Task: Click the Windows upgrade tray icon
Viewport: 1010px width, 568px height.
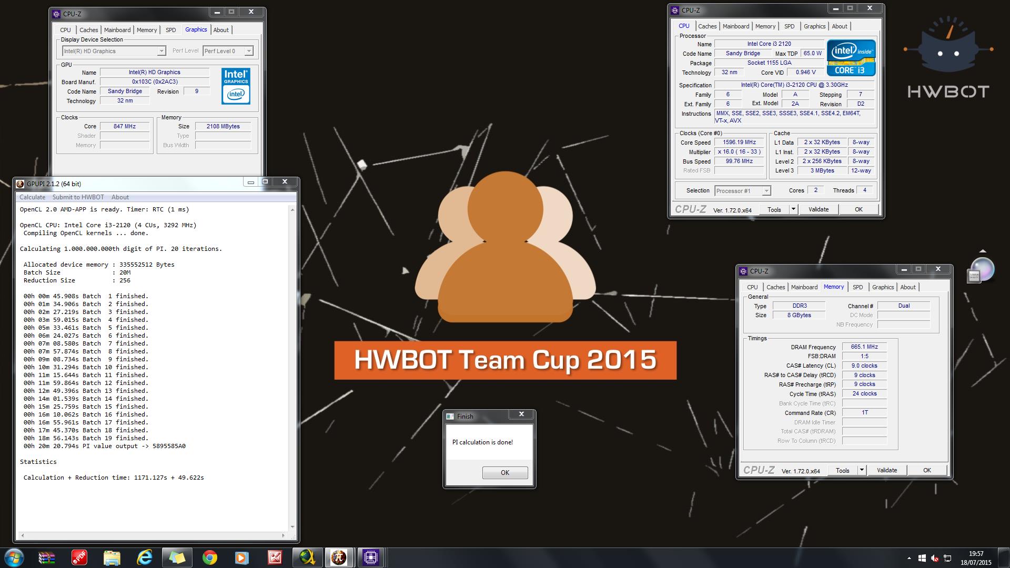Action: coord(922,558)
